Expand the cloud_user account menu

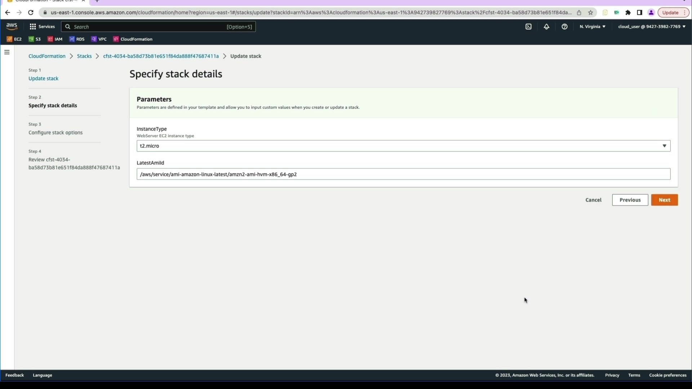651,27
